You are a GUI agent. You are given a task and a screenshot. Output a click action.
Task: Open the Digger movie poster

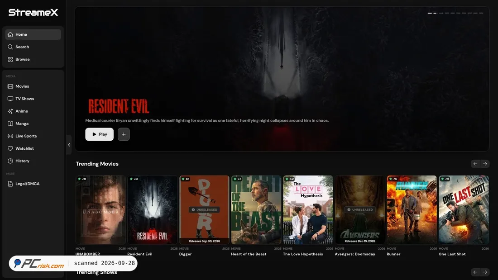coord(204,210)
